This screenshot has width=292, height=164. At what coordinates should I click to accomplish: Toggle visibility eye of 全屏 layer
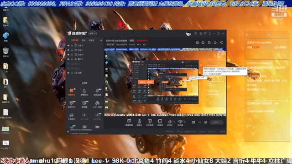tap(68, 73)
